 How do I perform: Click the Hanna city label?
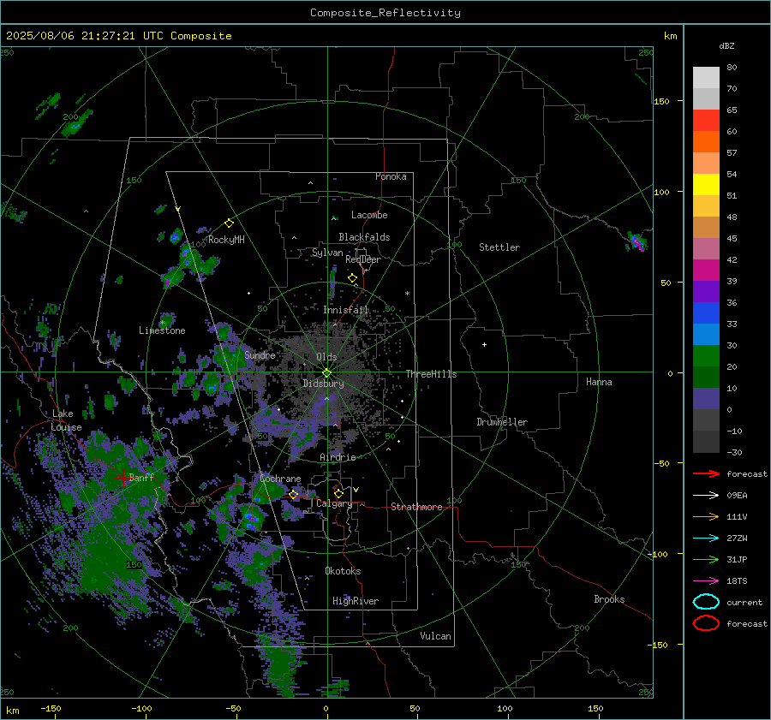coord(599,382)
